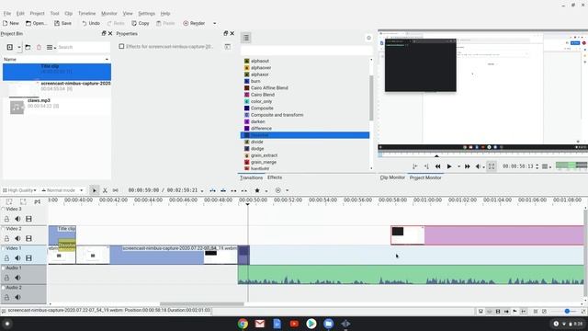The image size is (588, 331).
Task: Open the Monitor menu
Action: point(109,13)
